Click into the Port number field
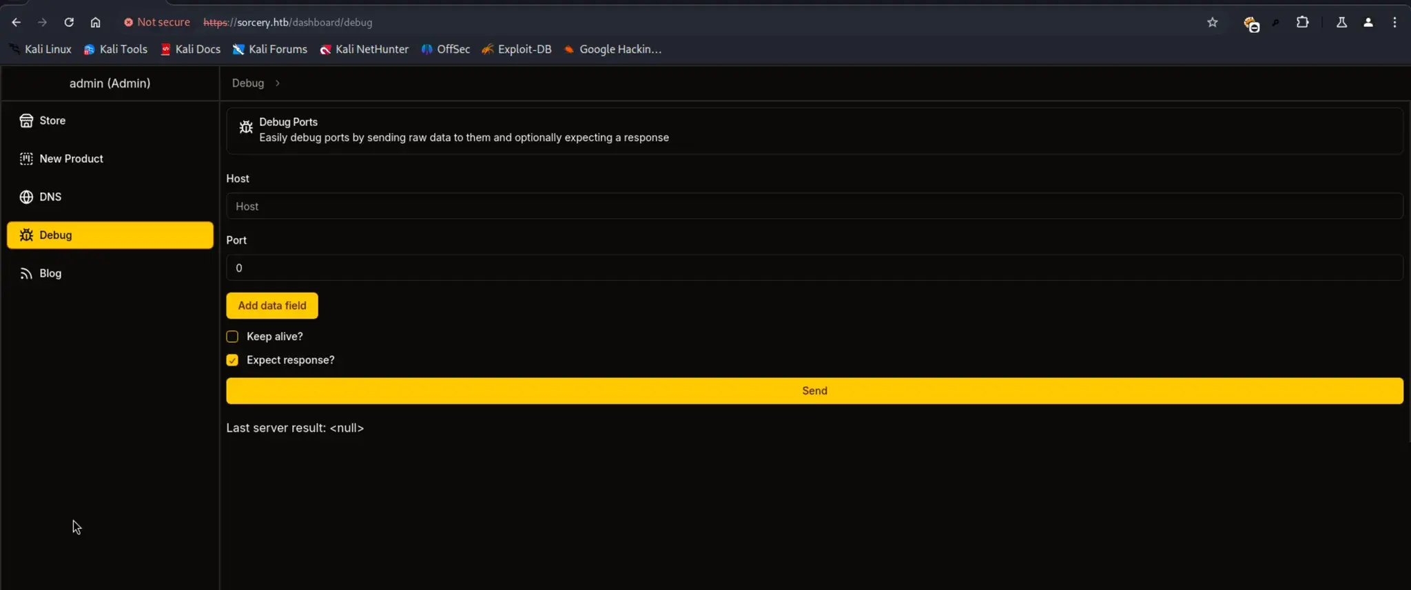The image size is (1411, 590). (x=814, y=268)
